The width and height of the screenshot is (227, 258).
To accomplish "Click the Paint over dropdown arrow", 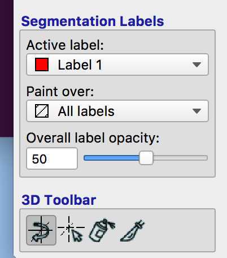I will pos(197,111).
